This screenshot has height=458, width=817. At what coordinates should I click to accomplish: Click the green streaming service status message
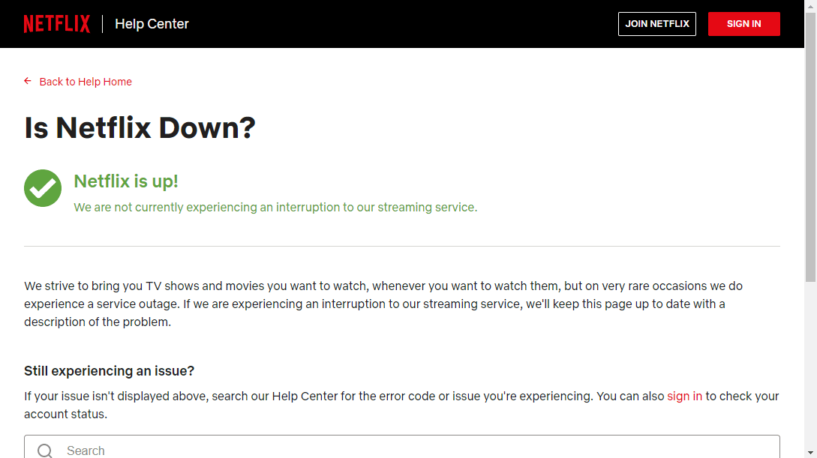[276, 207]
